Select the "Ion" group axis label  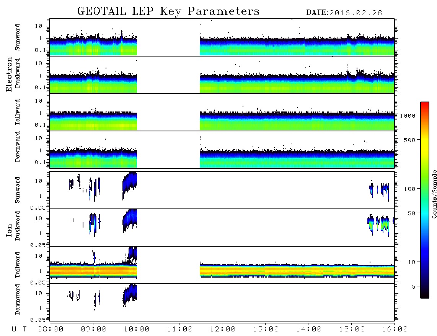(9, 230)
